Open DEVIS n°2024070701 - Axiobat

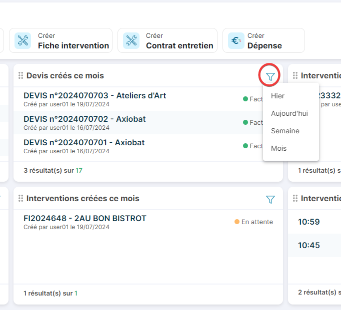coord(84,142)
